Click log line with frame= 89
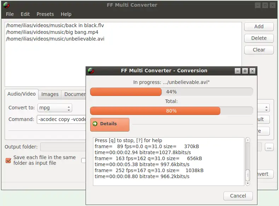This screenshot has width=279, height=206. click(147, 146)
